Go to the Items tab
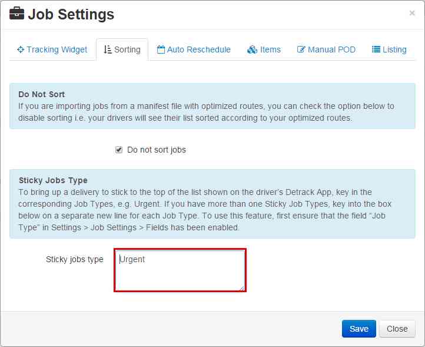Screen dimensions: 425x347 pyautogui.click(x=270, y=50)
